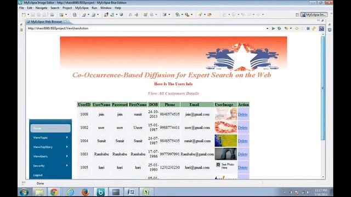
Task: Open the External Tools dropdown arrow
Action: 191,15
